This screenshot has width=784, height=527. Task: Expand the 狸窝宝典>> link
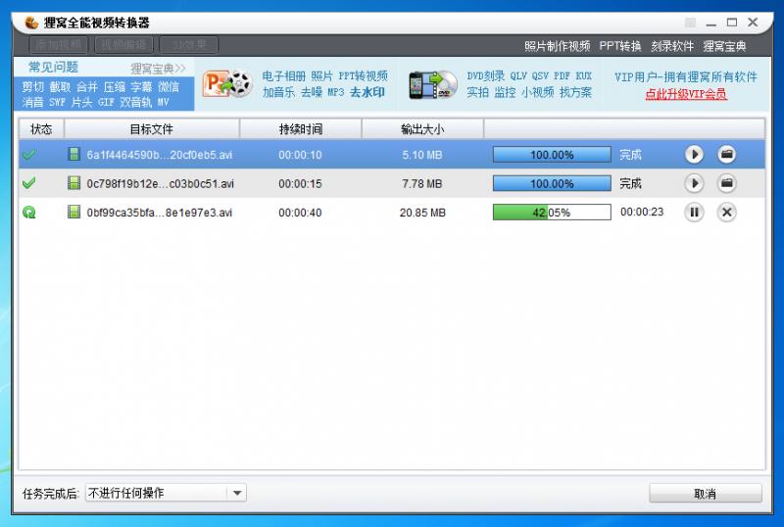pyautogui.click(x=158, y=69)
